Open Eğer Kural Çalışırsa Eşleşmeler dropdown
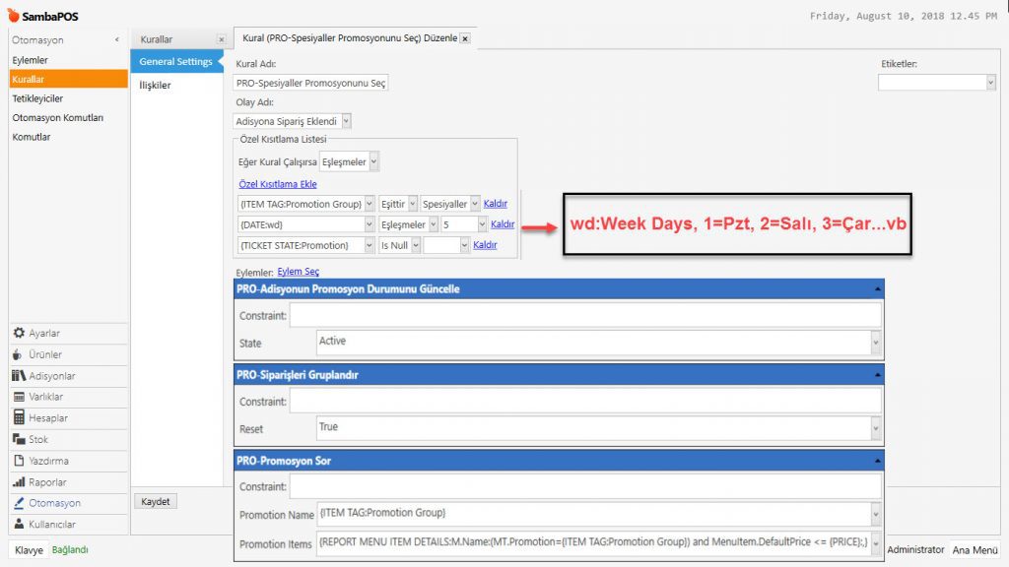The width and height of the screenshot is (1009, 567). tap(373, 162)
